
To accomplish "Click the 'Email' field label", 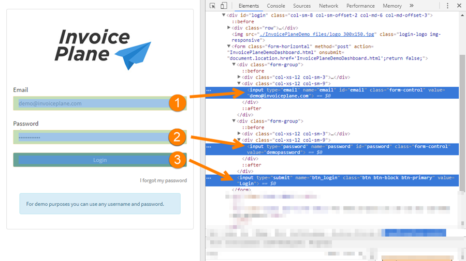I will 21,90.
